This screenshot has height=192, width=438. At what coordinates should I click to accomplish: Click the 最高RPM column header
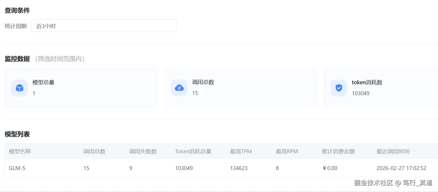point(287,151)
